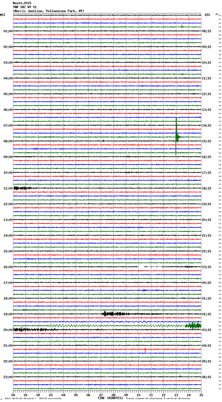Select the 17:00 MST time label
The image size is (222, 402).
(8, 283)
